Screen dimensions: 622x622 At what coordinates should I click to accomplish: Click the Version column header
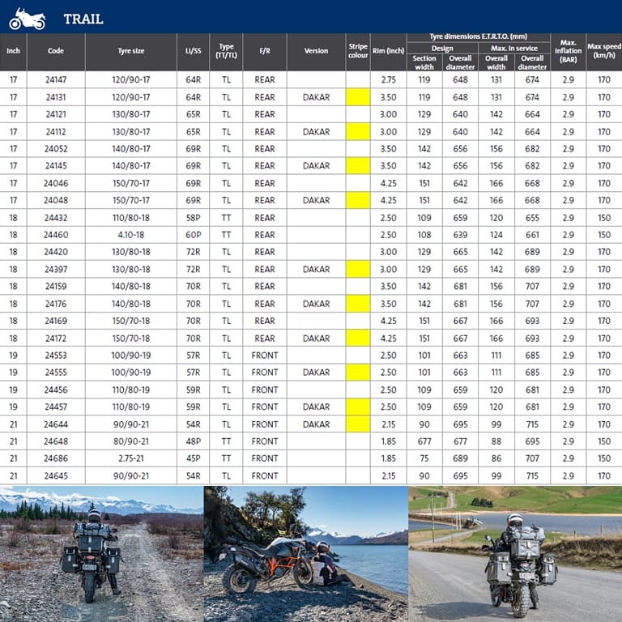316,51
